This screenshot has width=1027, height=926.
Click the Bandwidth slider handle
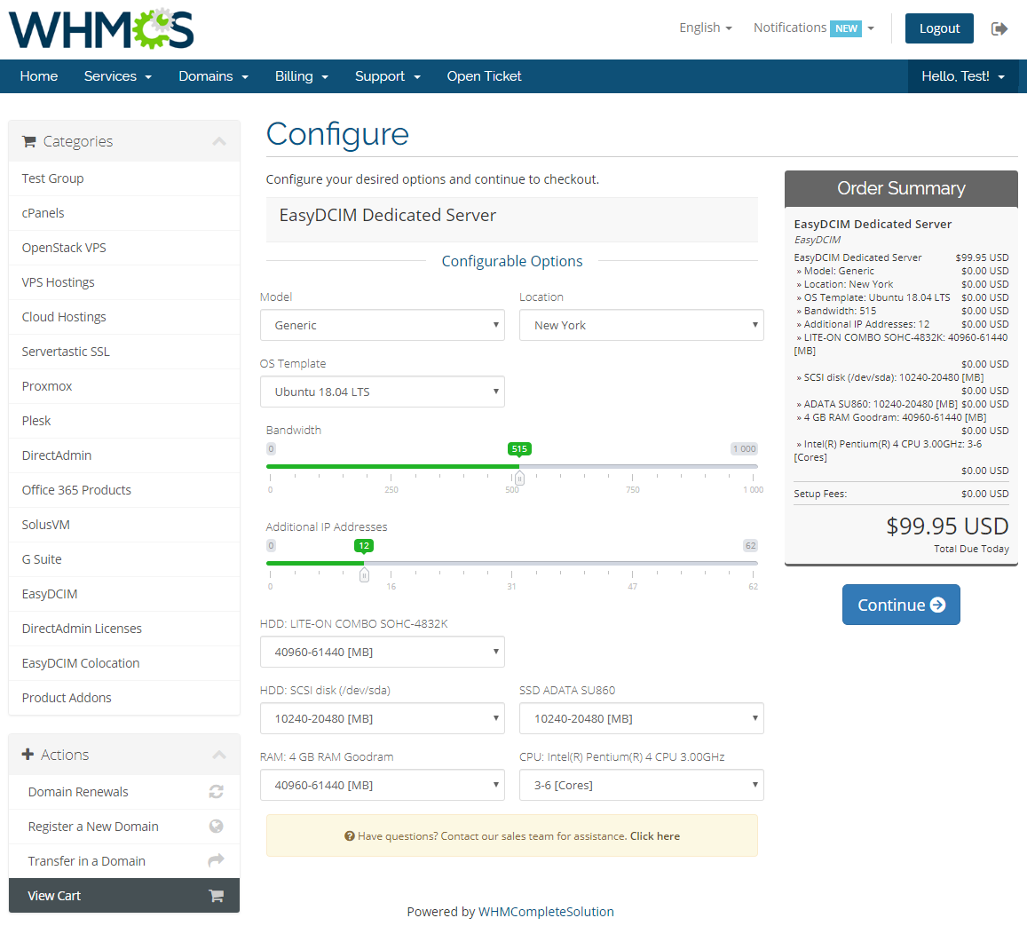click(x=519, y=478)
